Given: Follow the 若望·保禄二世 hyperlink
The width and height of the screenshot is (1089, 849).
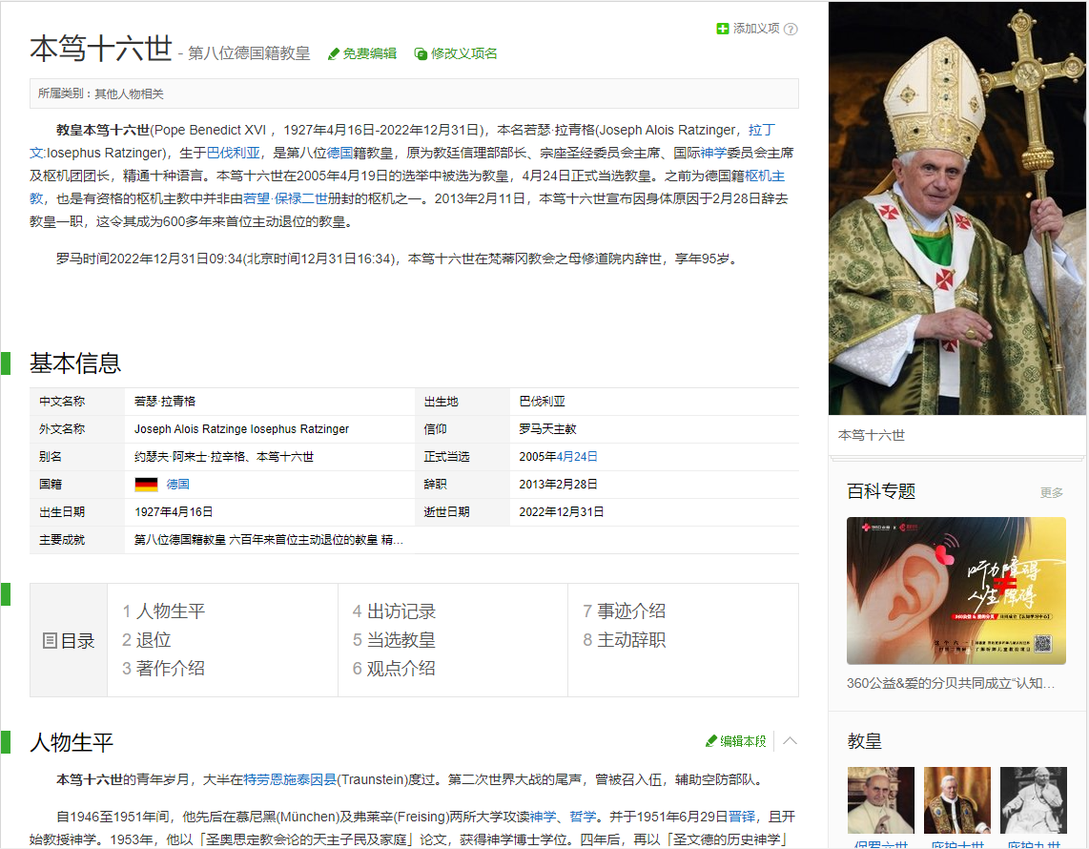Looking at the screenshot, I should coord(285,199).
